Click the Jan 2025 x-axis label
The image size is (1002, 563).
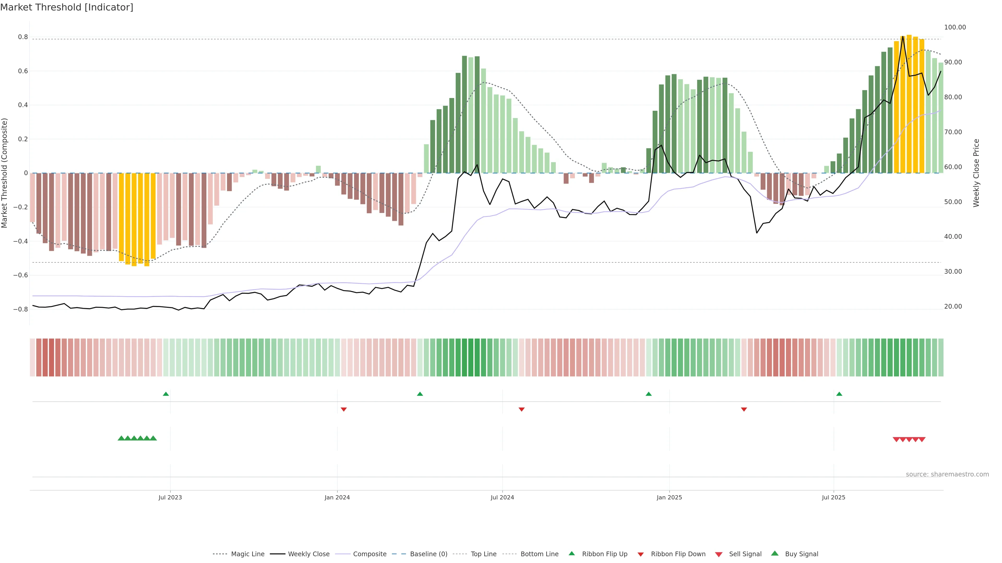click(669, 497)
